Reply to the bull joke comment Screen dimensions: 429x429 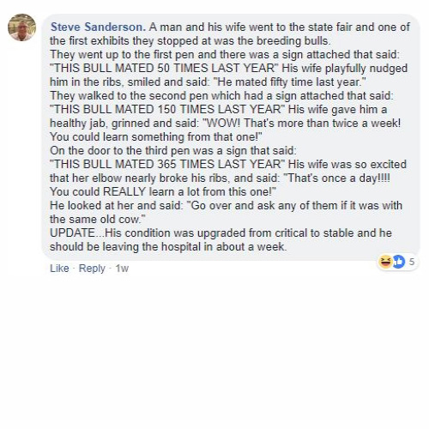click(92, 269)
